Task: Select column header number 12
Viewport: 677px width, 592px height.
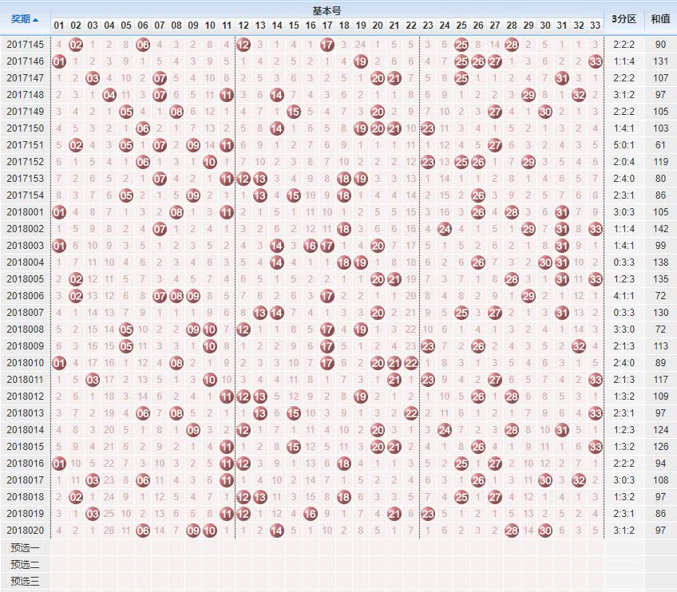Action: tap(243, 26)
